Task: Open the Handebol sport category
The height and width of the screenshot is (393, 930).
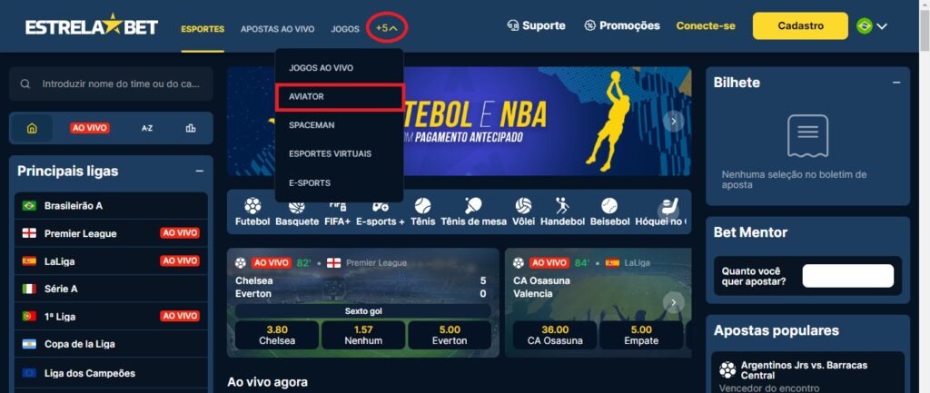Action: point(562,212)
